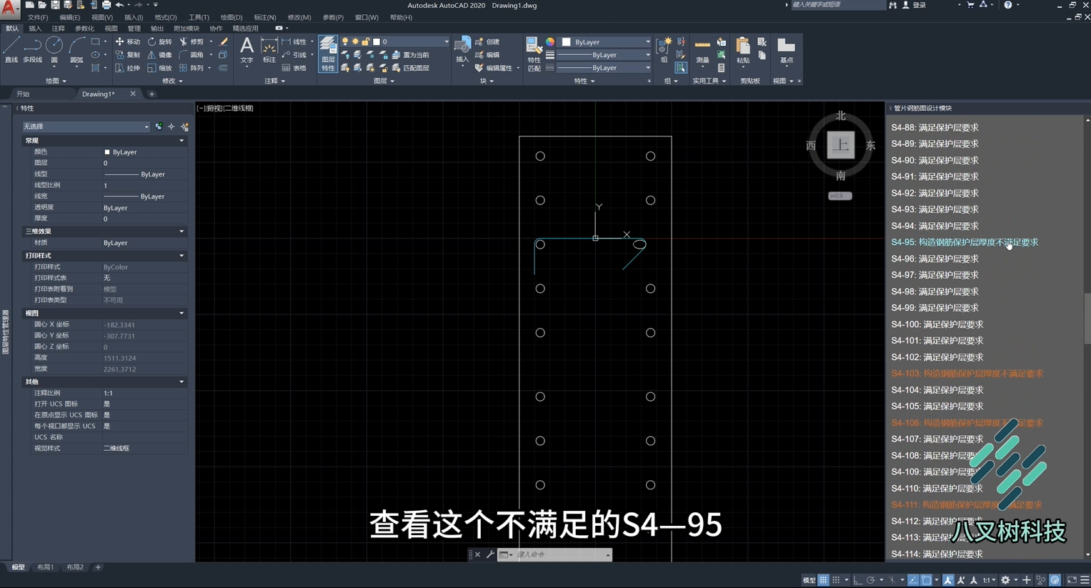This screenshot has height=588, width=1091.
Task: Activate the Mirror (镜像) command
Action: click(159, 55)
